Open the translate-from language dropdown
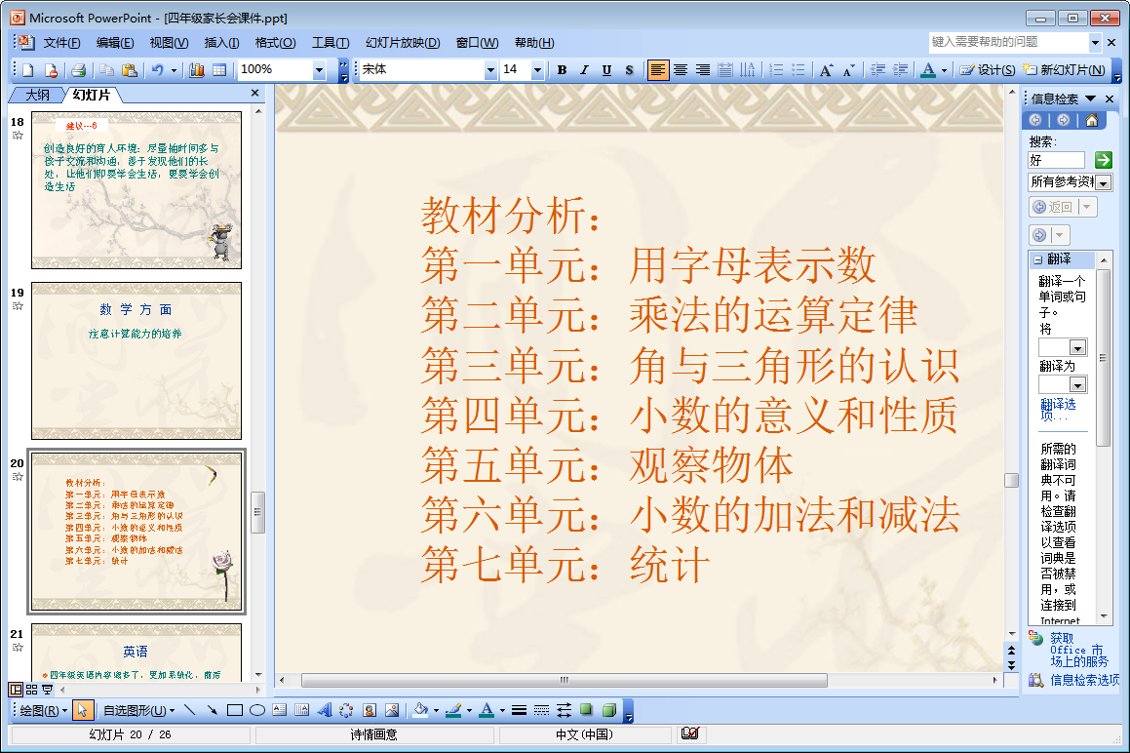The width and height of the screenshot is (1130, 753). 1077,347
